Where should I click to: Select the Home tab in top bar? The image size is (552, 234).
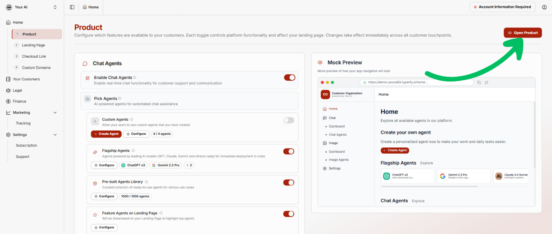pyautogui.click(x=91, y=7)
